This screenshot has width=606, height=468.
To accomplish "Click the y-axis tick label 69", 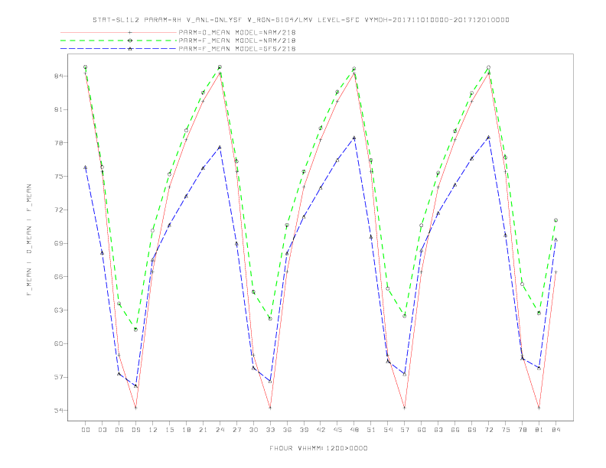I will pos(58,243).
